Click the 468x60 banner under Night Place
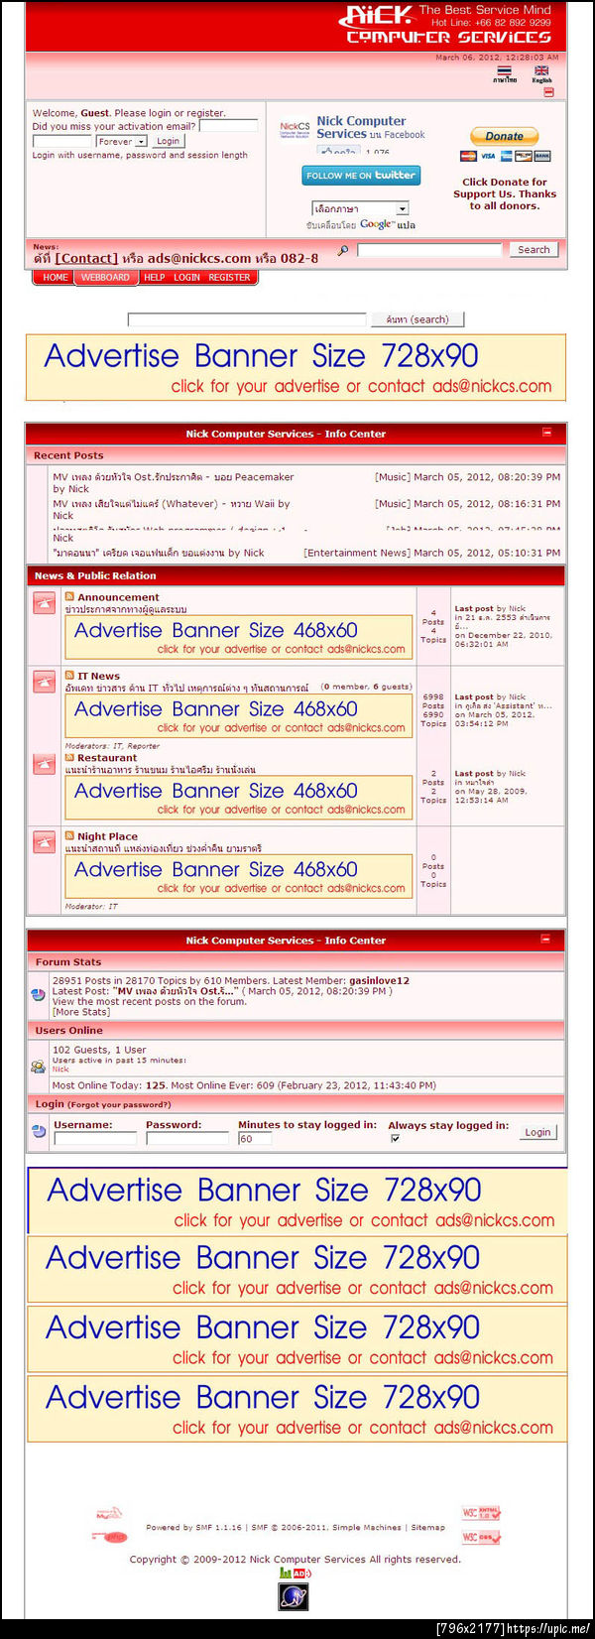 [239, 876]
